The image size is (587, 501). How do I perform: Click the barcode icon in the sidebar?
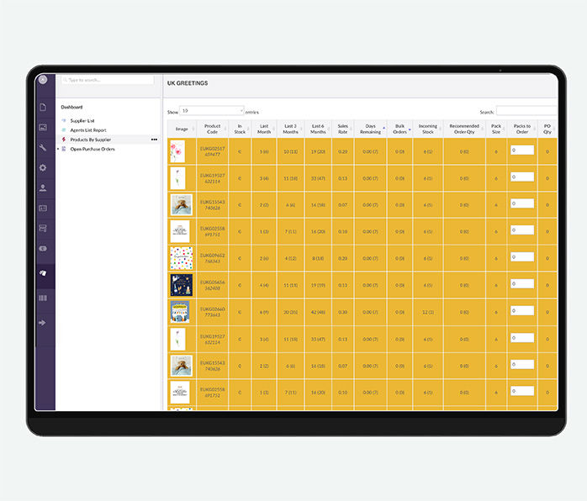click(43, 298)
